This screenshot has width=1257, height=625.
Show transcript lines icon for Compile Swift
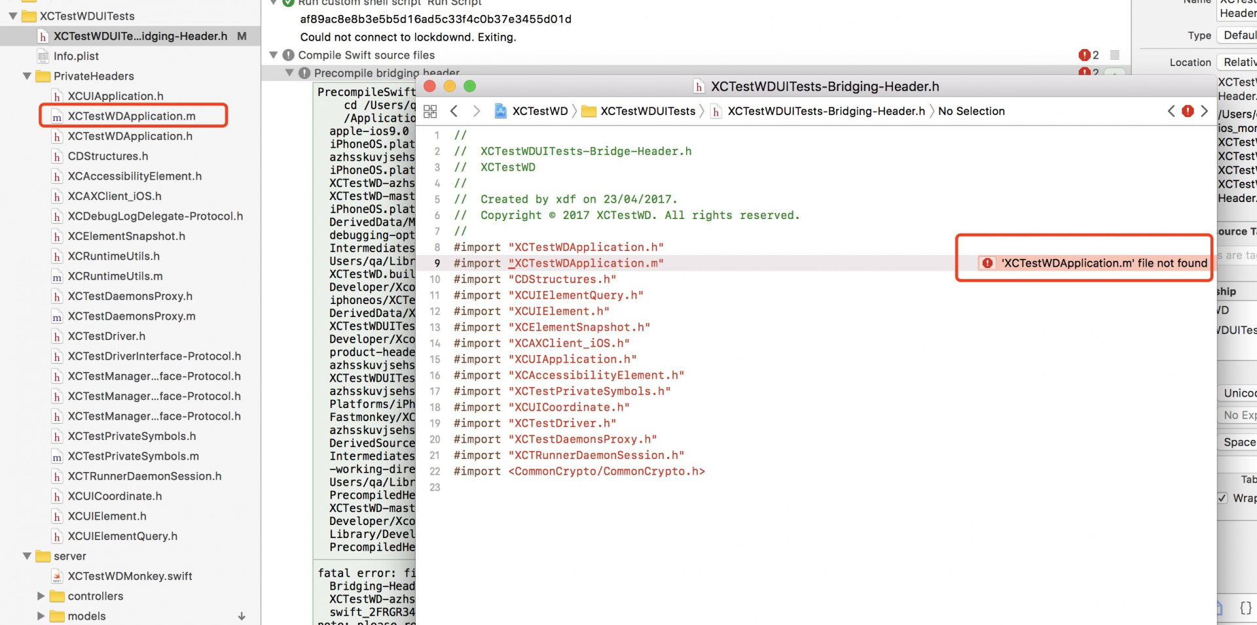tap(1115, 55)
